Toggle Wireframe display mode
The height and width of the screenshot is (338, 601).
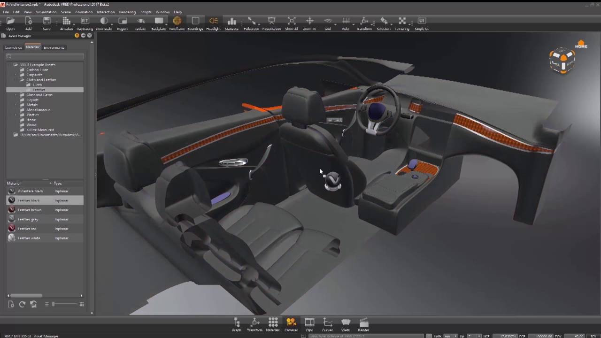point(177,22)
